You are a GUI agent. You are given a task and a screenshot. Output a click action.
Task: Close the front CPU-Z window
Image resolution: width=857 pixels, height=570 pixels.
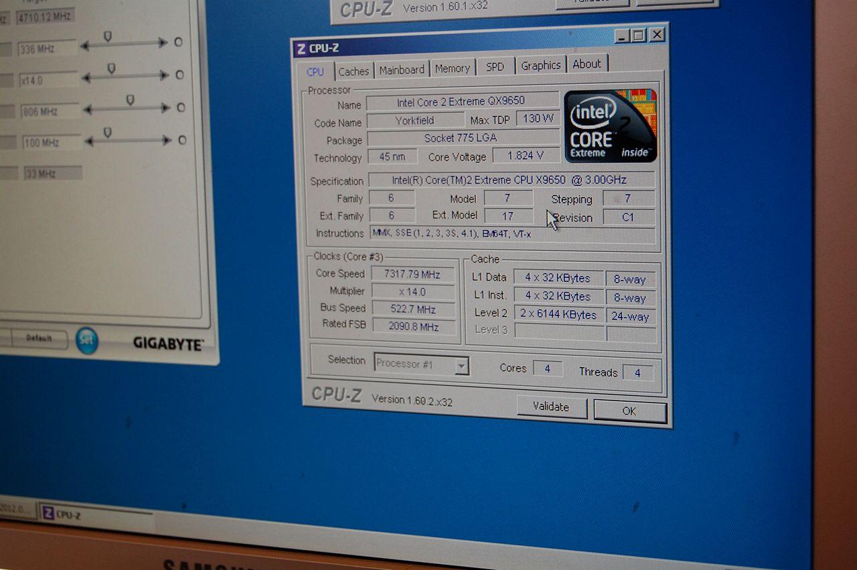pos(657,35)
